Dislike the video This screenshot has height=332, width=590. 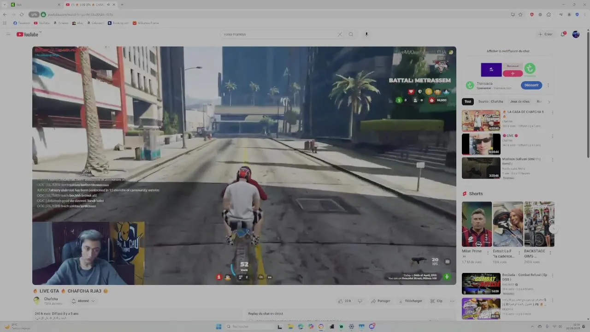[360, 301]
